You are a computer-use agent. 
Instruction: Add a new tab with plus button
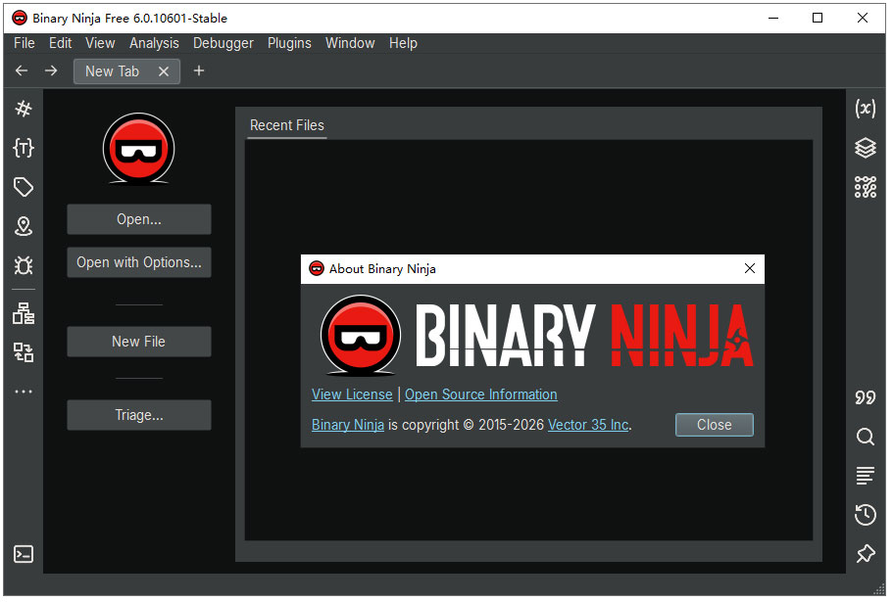point(199,71)
